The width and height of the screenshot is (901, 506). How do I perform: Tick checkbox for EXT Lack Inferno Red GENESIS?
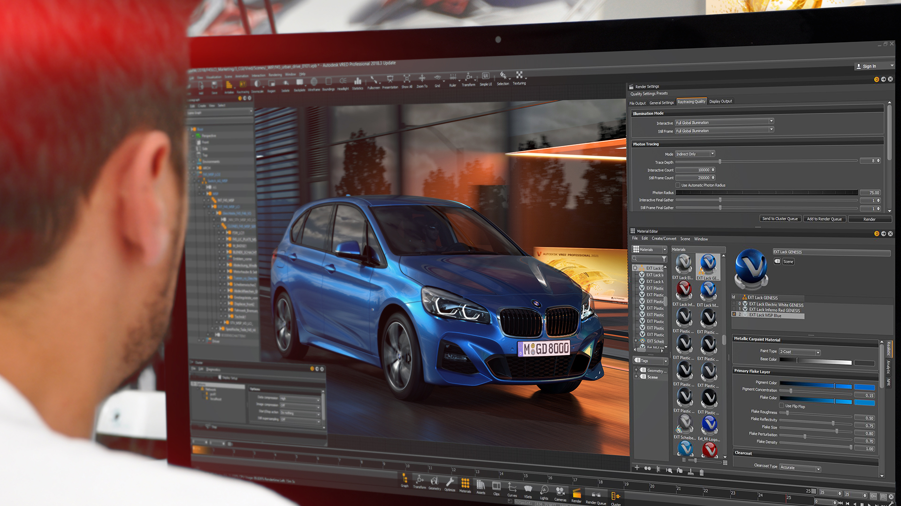pyautogui.click(x=734, y=309)
